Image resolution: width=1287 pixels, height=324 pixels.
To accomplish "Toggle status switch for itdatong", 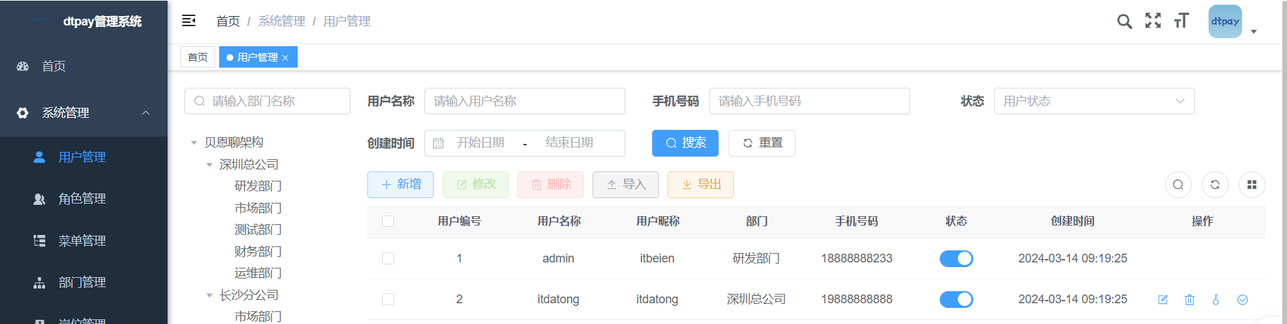I will (x=957, y=299).
